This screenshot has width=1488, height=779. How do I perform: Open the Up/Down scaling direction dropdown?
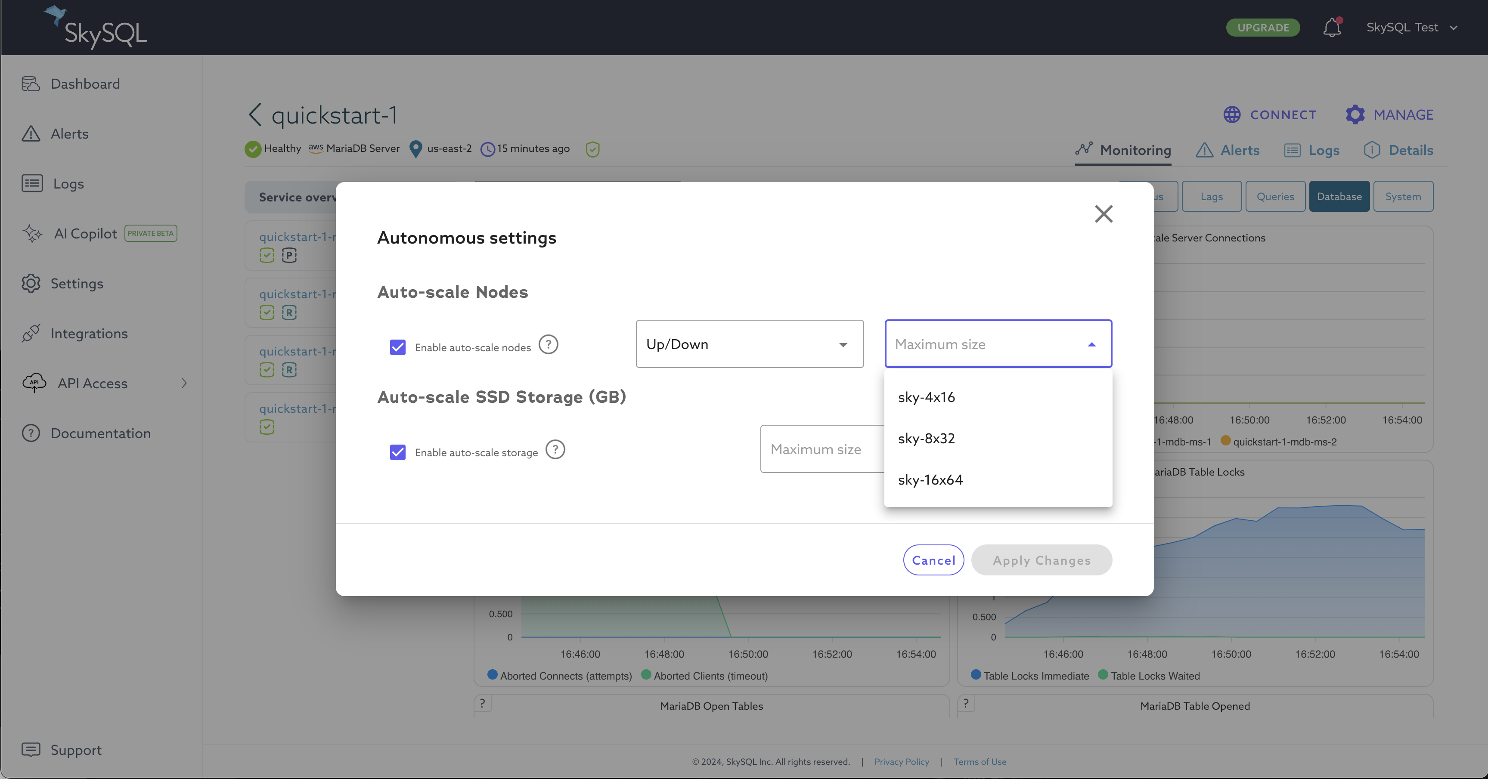[x=749, y=344]
